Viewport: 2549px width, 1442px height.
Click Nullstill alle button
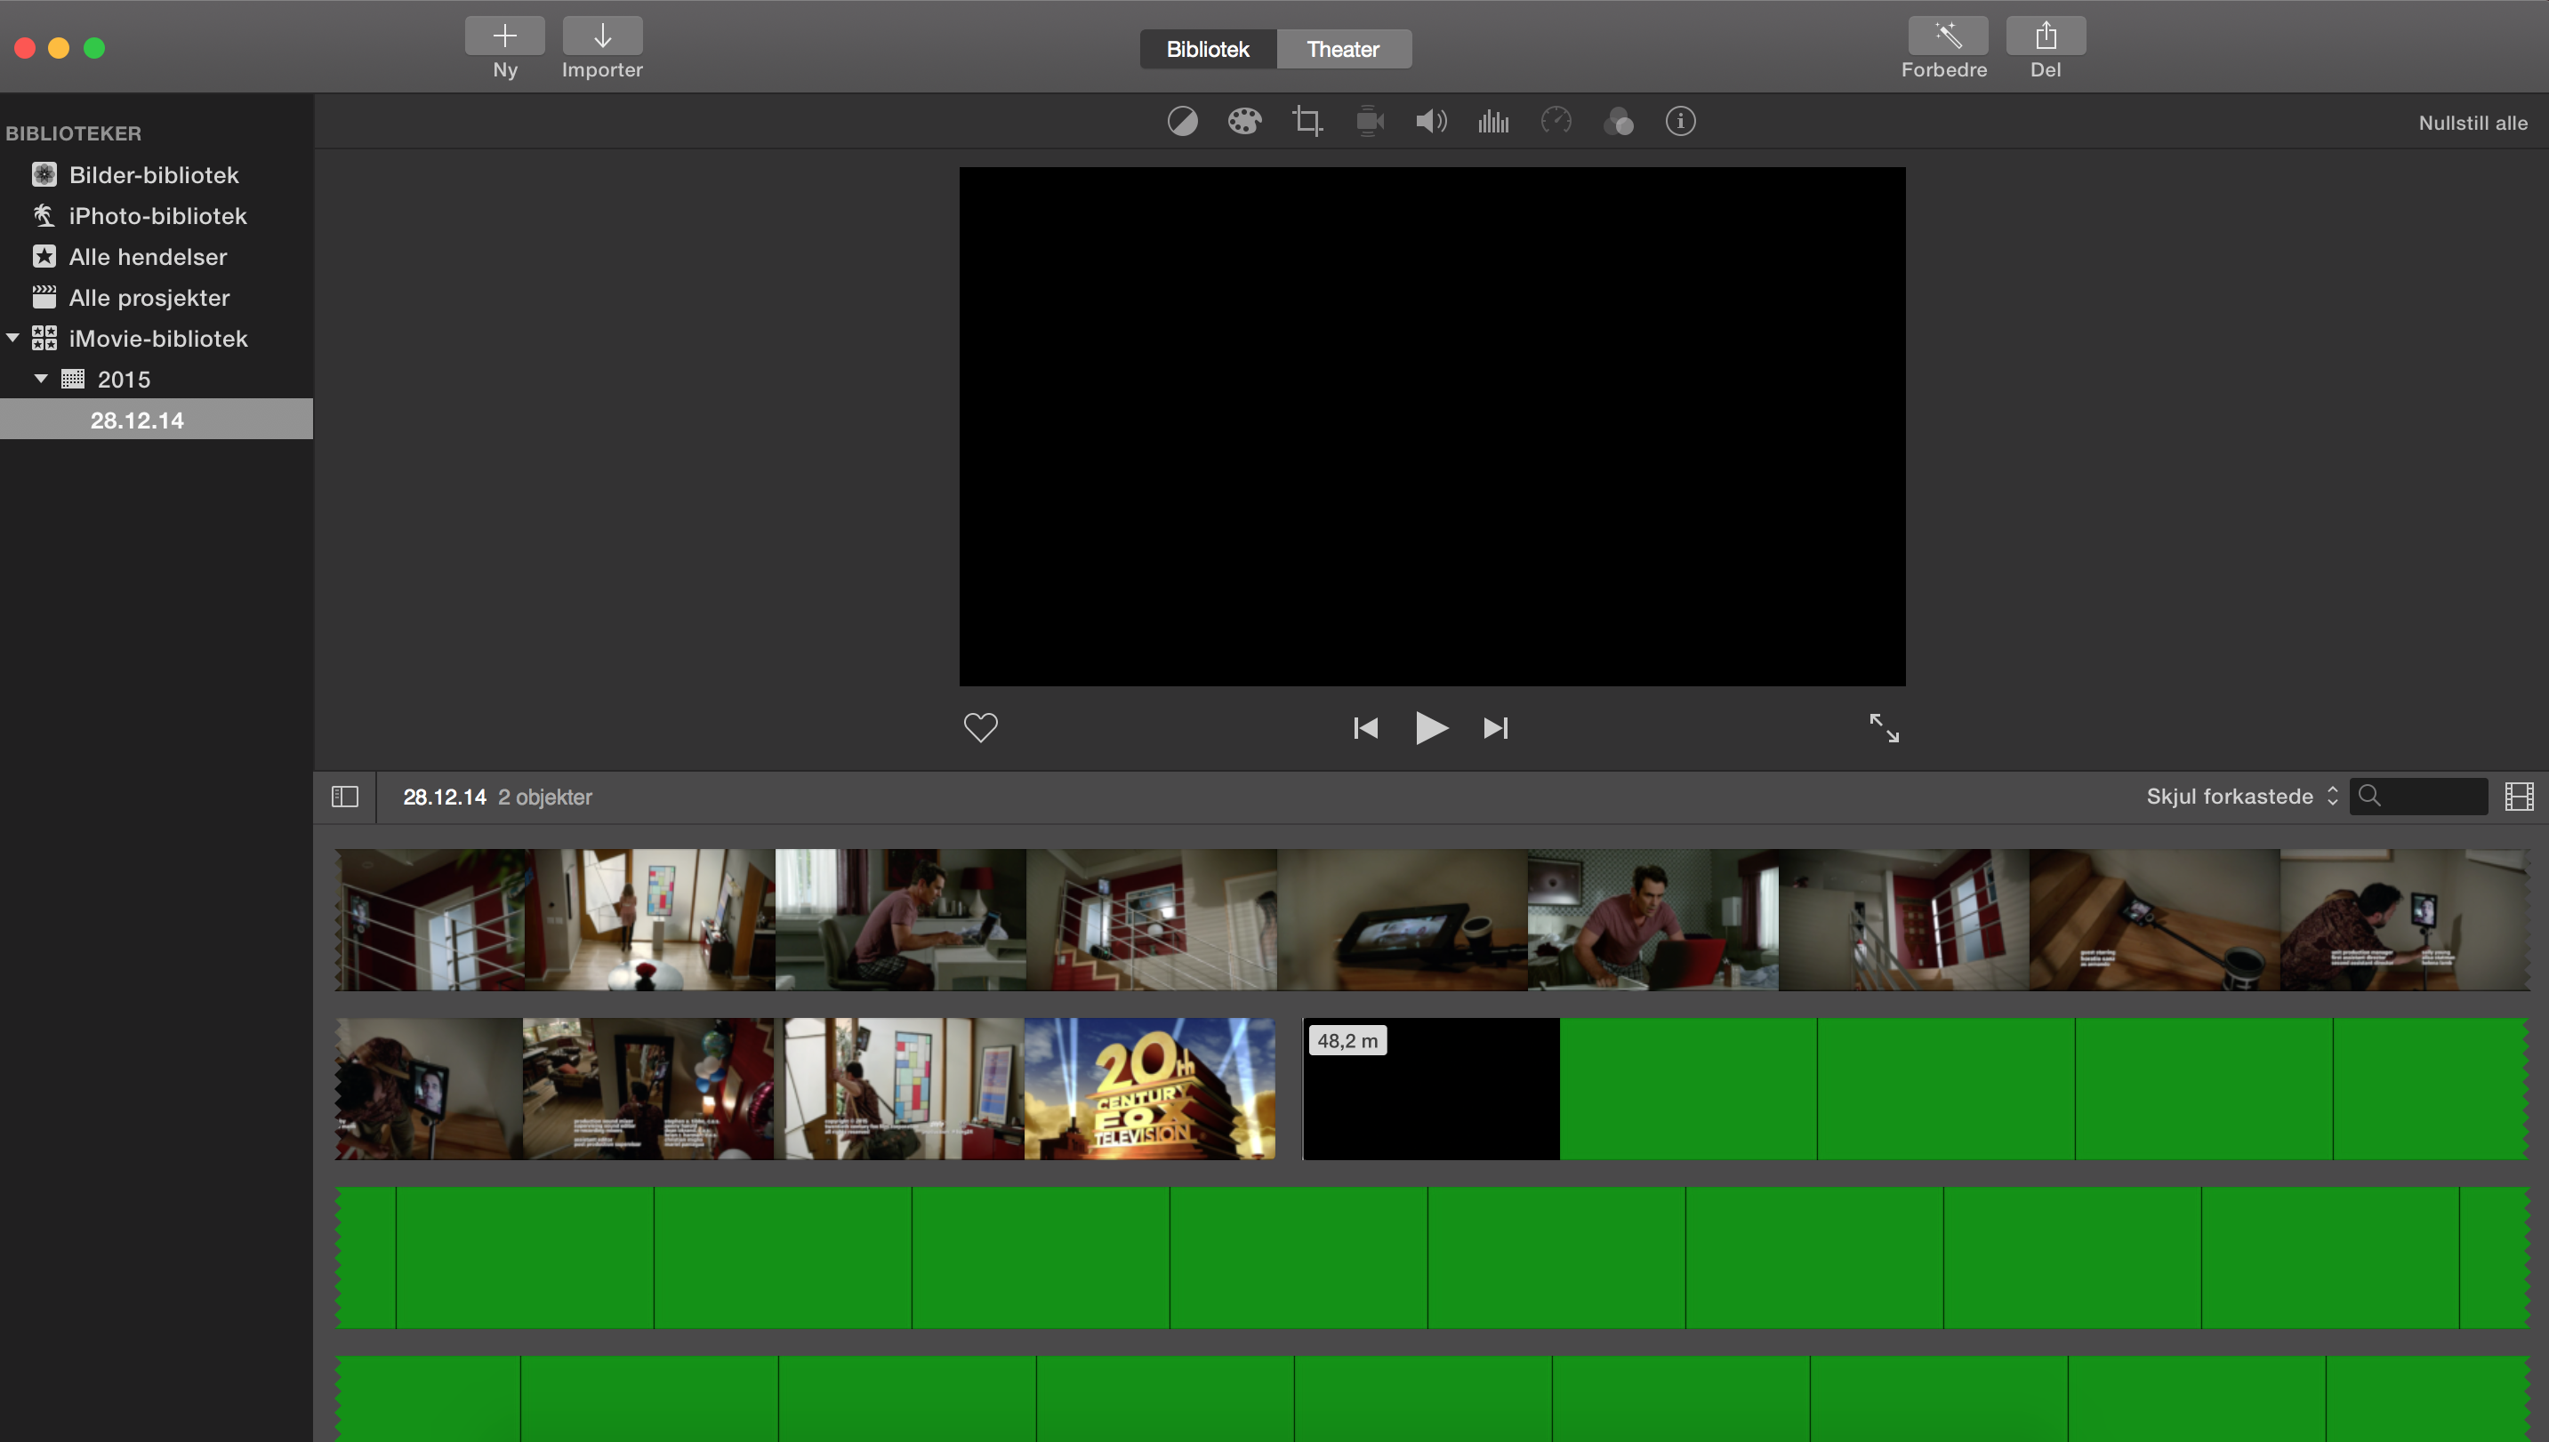pyautogui.click(x=2472, y=124)
